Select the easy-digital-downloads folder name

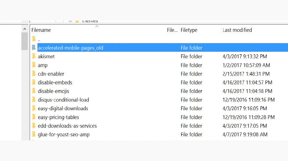tap(63, 108)
